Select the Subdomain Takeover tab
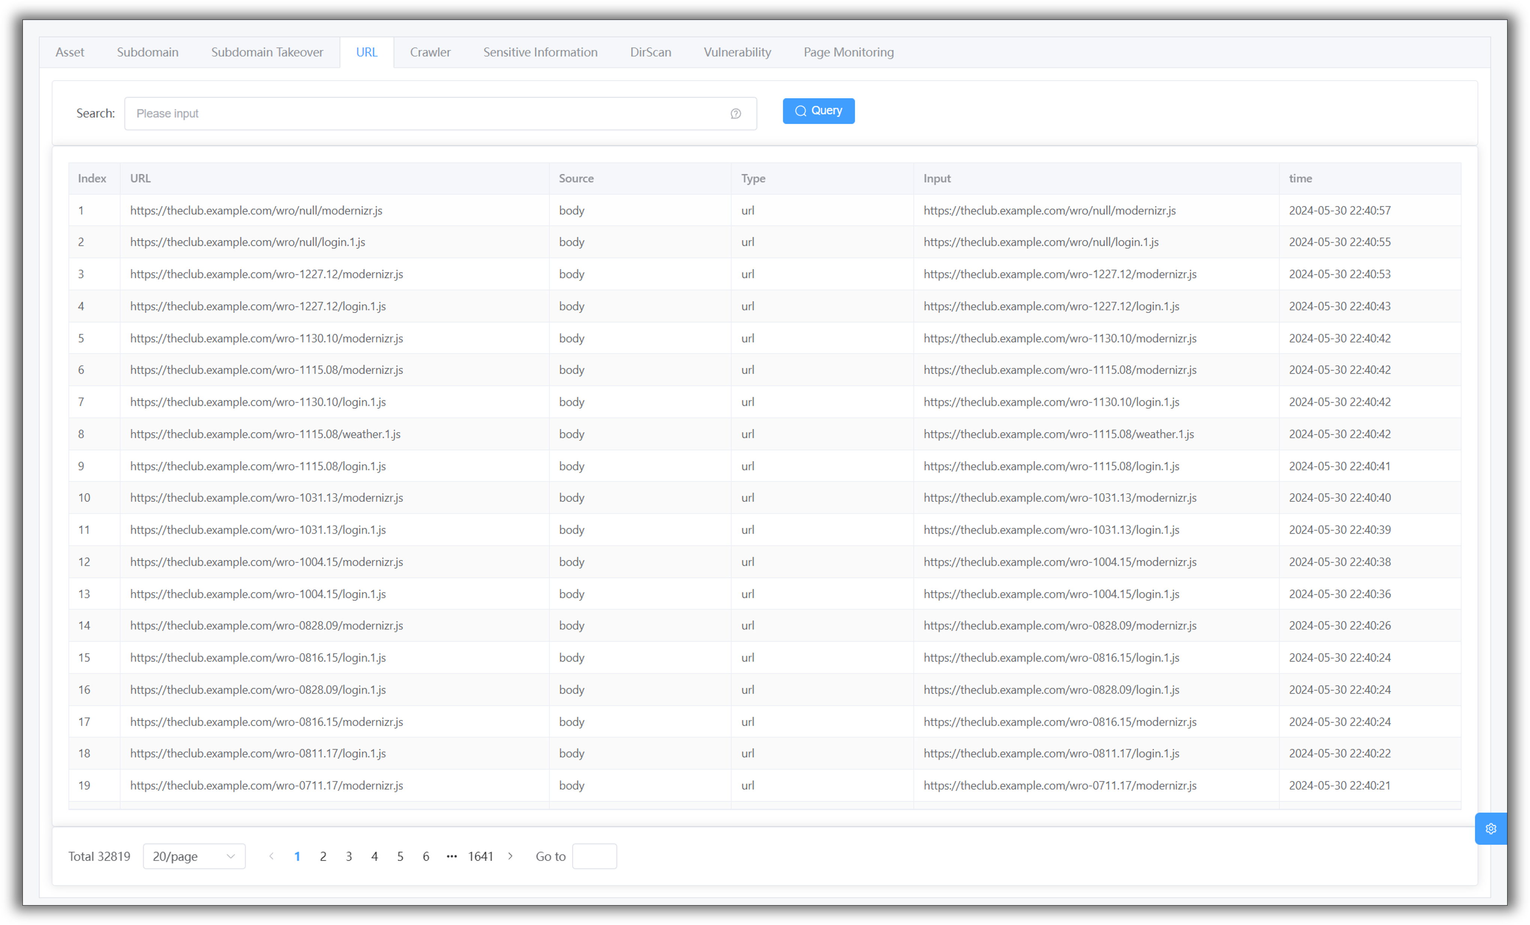Screen dimensions: 1530x925 (267, 52)
